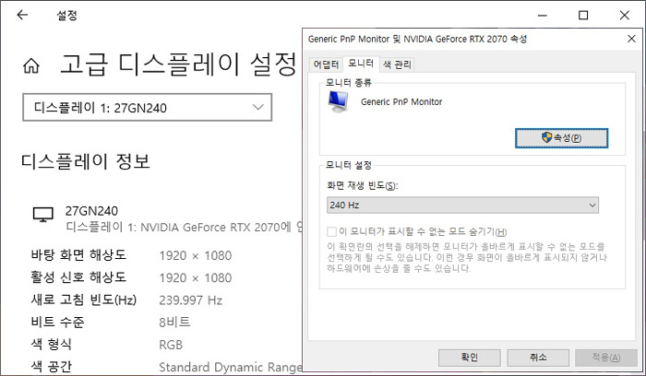Expand the 240 Hz refresh rate dropdown

(x=462, y=205)
